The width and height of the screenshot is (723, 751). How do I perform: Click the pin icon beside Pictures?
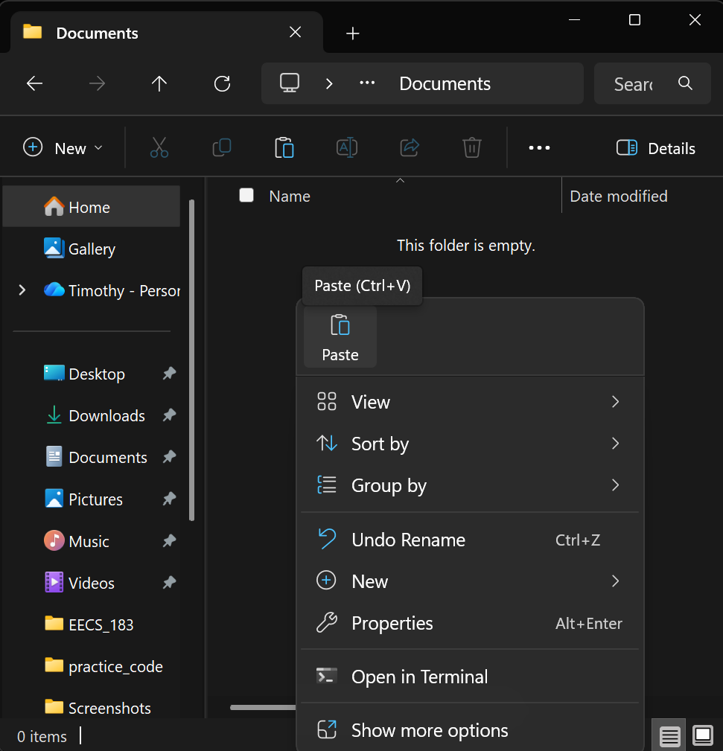[x=169, y=499]
